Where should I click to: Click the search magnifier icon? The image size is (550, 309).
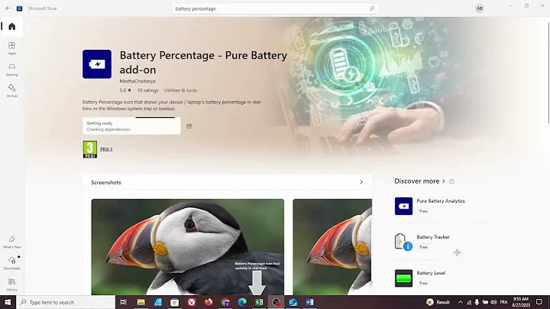[x=372, y=8]
